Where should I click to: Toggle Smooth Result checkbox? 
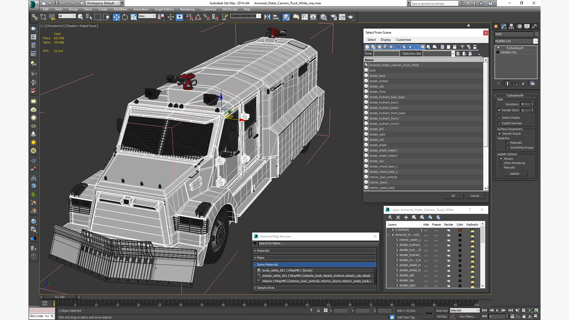click(x=499, y=134)
